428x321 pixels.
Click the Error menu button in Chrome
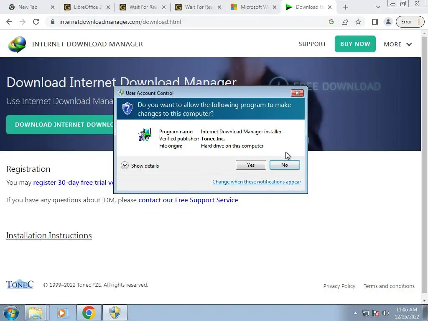[x=410, y=22]
